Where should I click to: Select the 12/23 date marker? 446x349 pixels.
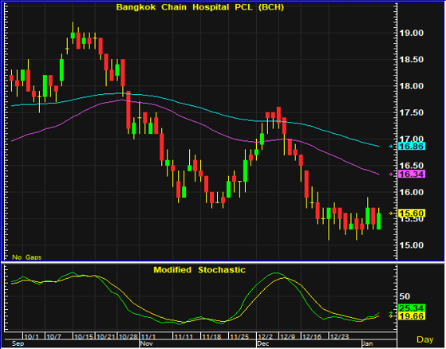click(x=339, y=337)
